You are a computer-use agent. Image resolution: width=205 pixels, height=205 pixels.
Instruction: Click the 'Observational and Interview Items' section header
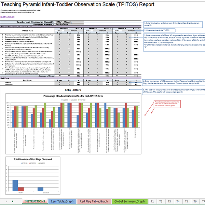(16, 27)
